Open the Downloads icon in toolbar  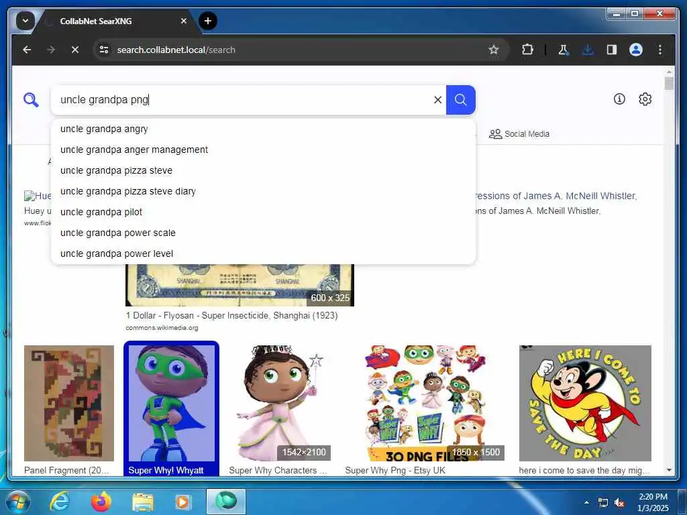588,50
